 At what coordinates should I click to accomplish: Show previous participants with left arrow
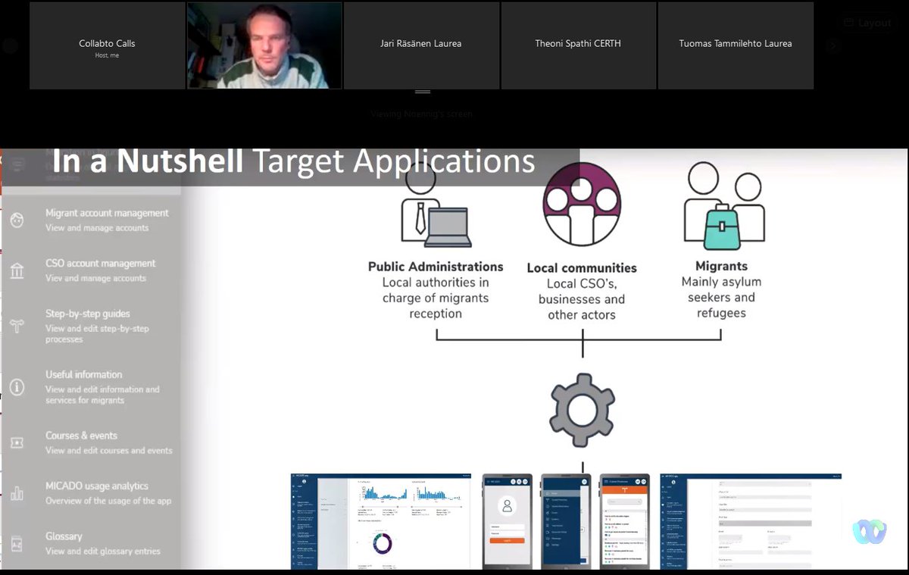tap(10, 45)
